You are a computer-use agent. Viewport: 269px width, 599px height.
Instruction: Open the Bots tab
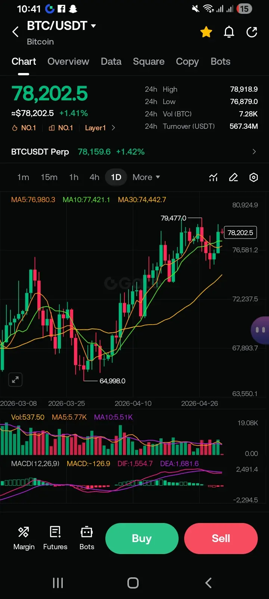click(x=220, y=61)
